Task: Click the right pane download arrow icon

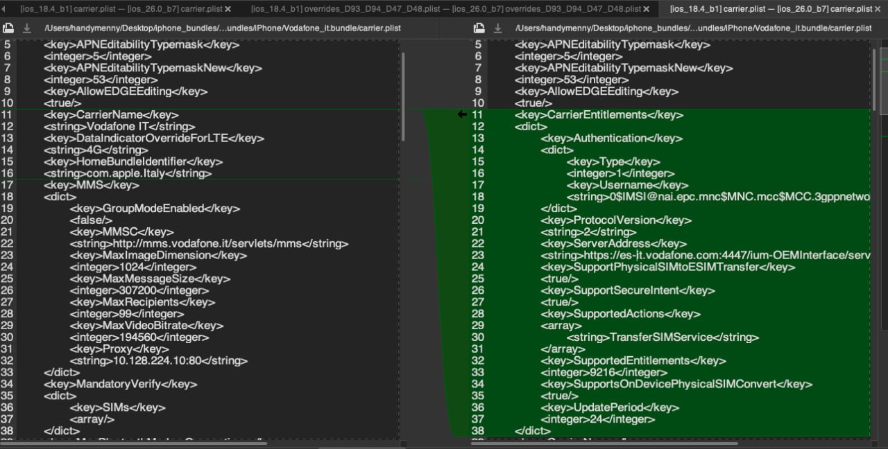Action: (x=497, y=28)
